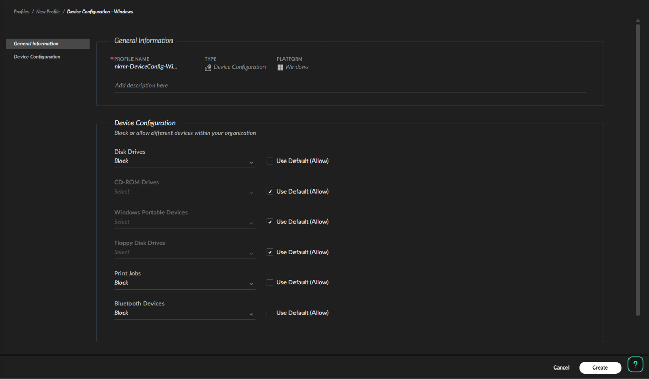Expand the Print Jobs dropdown
This screenshot has width=649, height=379.
tap(184, 283)
